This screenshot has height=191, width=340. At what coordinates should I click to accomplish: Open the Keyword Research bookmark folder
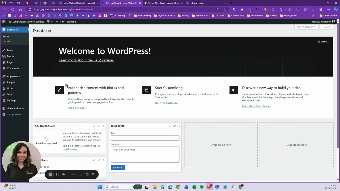(x=164, y=15)
